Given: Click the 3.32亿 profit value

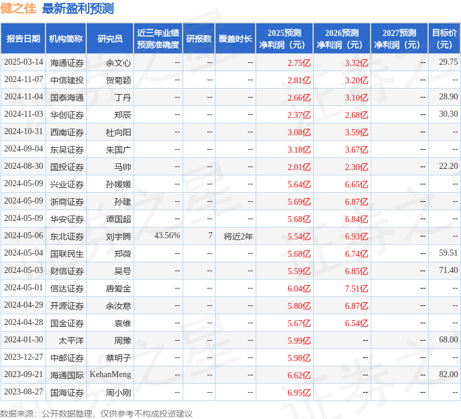Looking at the screenshot, I should 356,63.
